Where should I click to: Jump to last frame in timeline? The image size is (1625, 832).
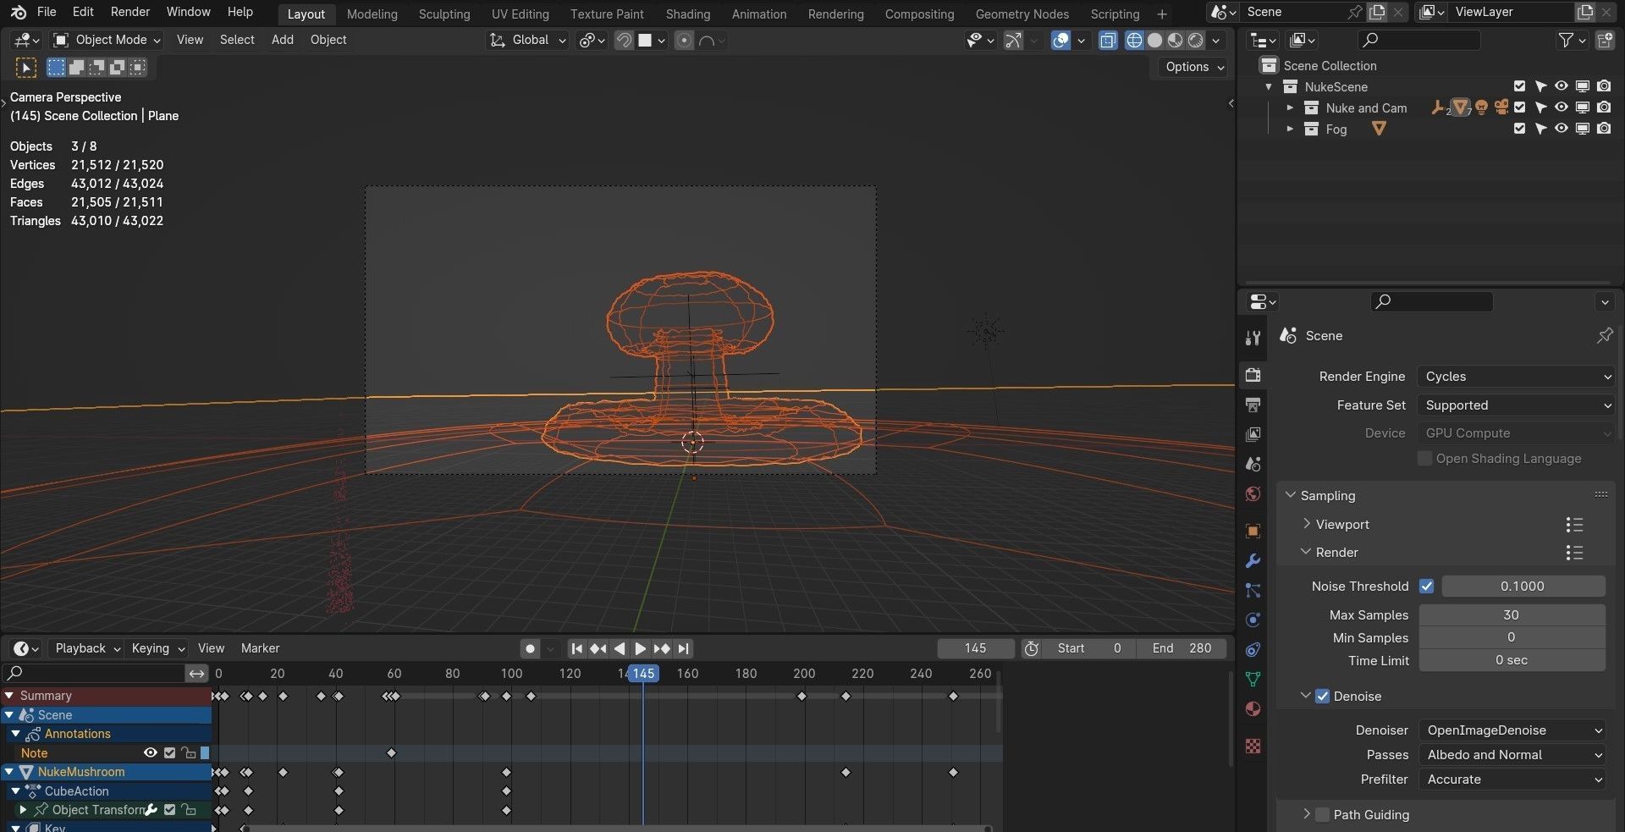(684, 648)
